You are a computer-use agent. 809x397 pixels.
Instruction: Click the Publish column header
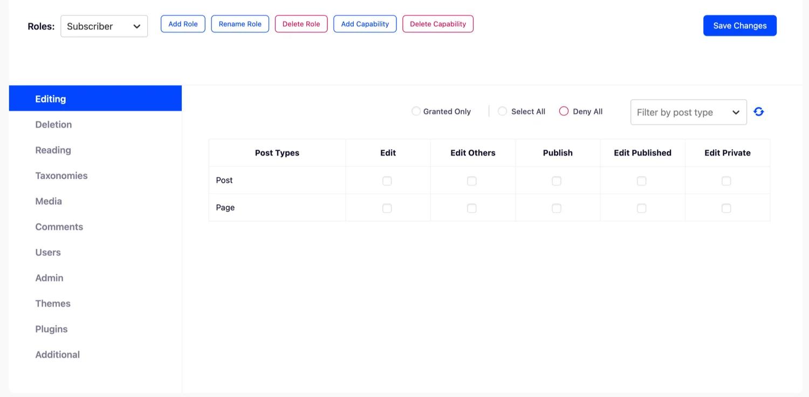(x=558, y=153)
